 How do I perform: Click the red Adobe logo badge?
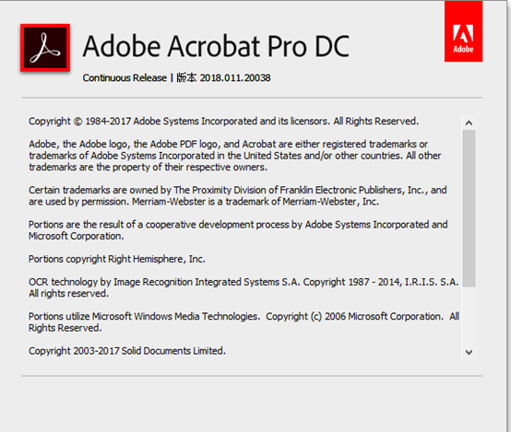pos(463,31)
